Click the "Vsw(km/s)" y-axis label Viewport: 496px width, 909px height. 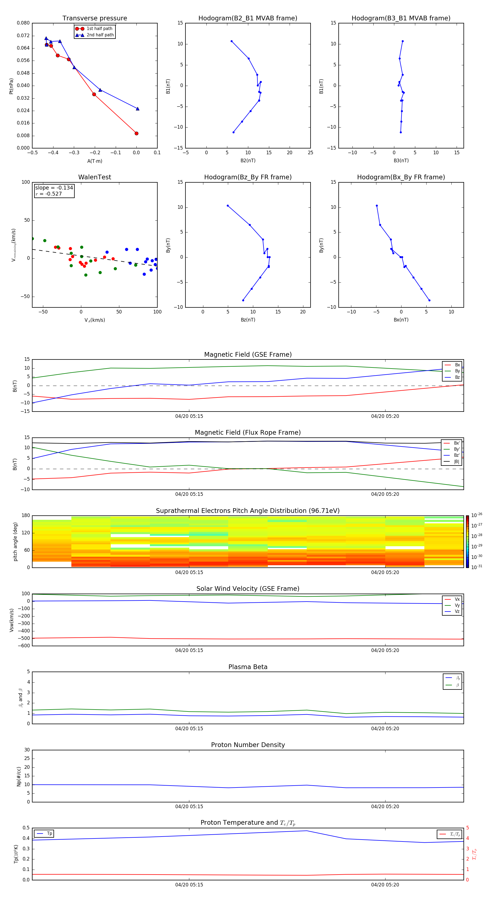pyautogui.click(x=12, y=620)
